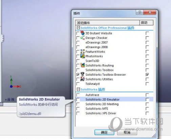Toggle ScanTo3D startup checkbox
Screen dimensions: 171x139
(147, 61)
